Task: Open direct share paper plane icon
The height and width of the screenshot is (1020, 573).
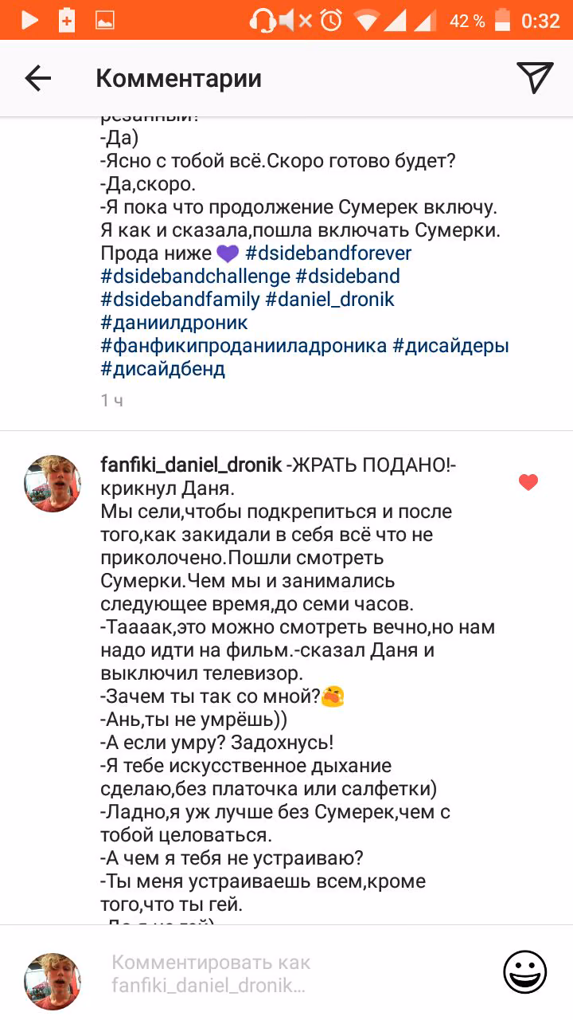Action: [x=535, y=77]
